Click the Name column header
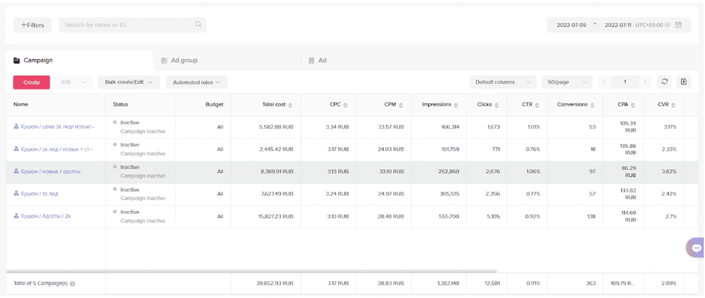The image size is (705, 298). (20, 105)
